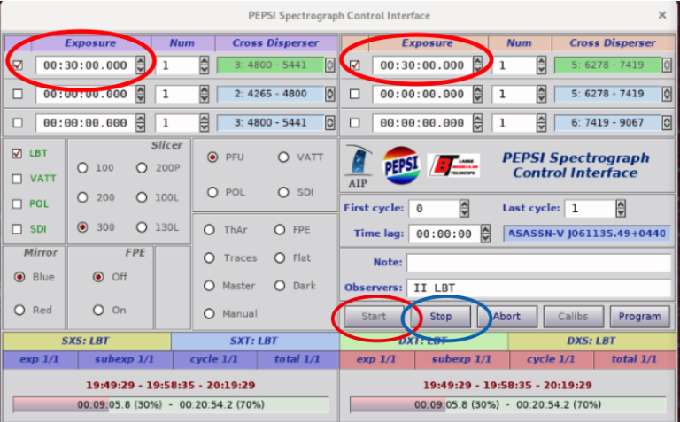Click the Large Binocular Telescope logo
Screen dimensions: 680x422
(x=454, y=165)
